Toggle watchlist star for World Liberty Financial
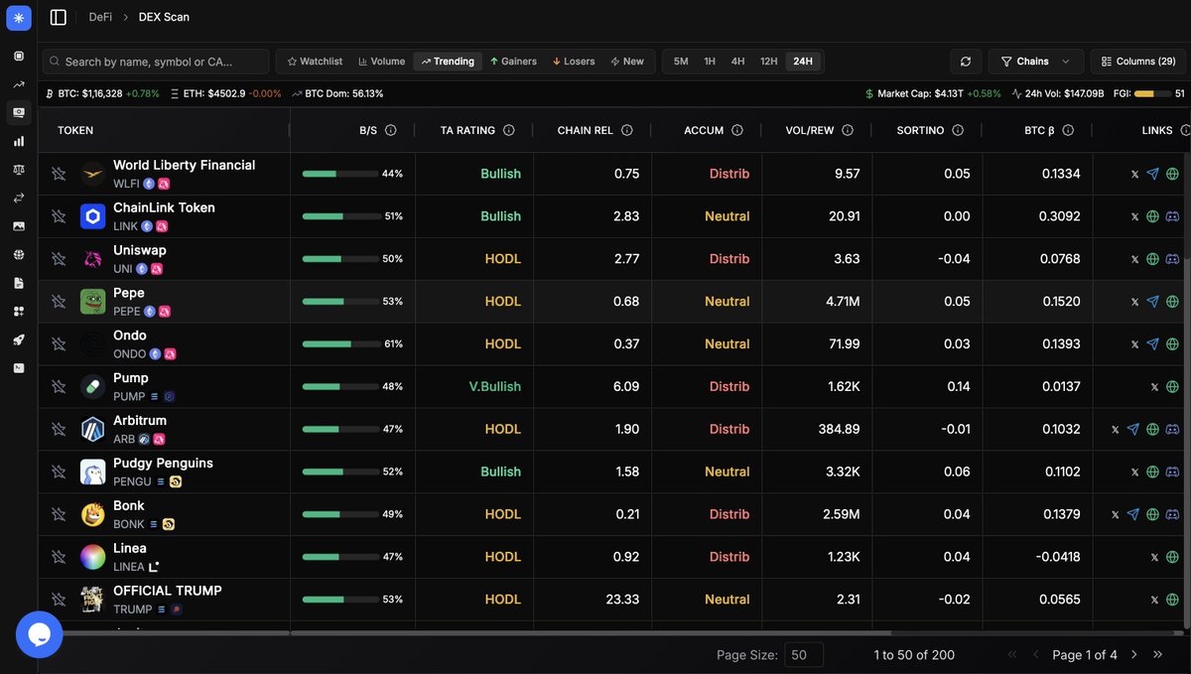This screenshot has width=1191, height=674. [x=59, y=174]
